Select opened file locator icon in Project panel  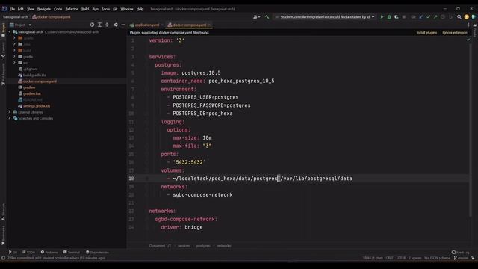pyautogui.click(x=92, y=25)
